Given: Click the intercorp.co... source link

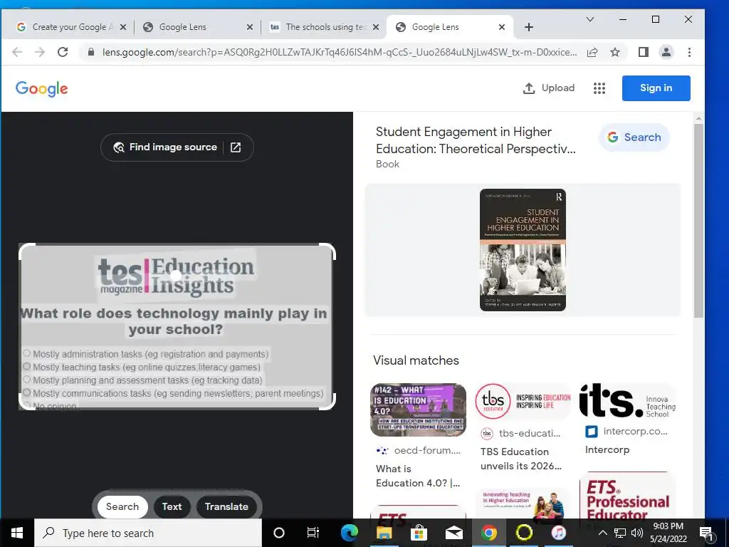Looking at the screenshot, I should (x=626, y=431).
